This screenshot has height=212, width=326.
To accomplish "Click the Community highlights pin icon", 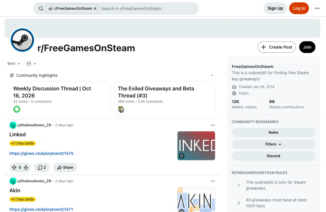I will pos(12,75).
